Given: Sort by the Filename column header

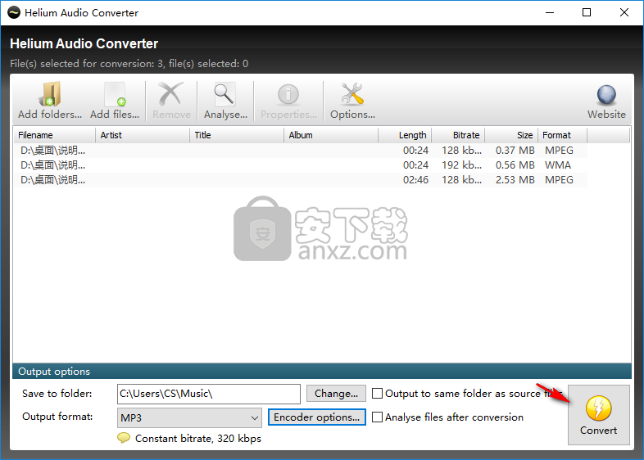Looking at the screenshot, I should click(55, 135).
